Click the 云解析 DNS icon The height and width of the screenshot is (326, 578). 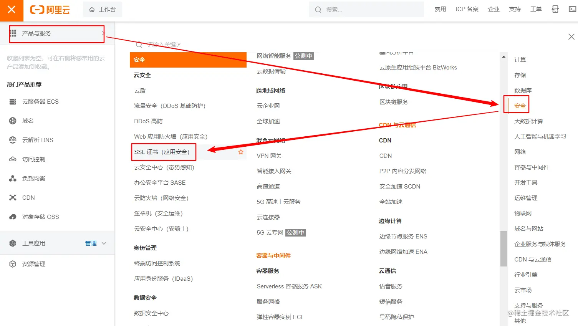click(x=13, y=140)
